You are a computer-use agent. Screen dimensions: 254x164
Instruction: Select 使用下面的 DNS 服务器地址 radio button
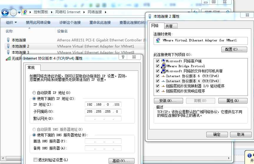34,135
